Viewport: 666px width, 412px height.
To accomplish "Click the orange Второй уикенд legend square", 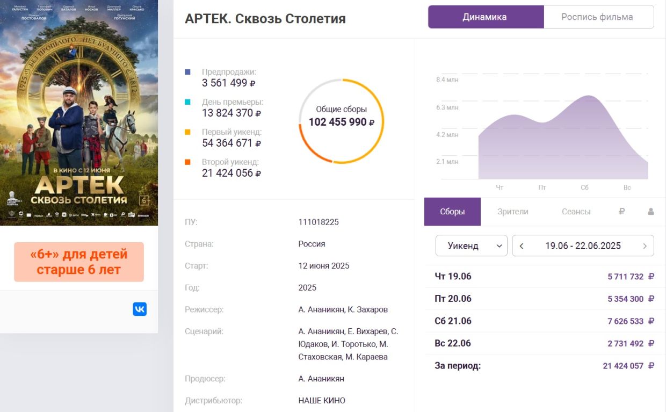I will (187, 162).
